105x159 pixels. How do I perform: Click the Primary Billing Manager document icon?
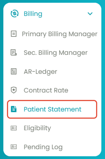(14, 34)
